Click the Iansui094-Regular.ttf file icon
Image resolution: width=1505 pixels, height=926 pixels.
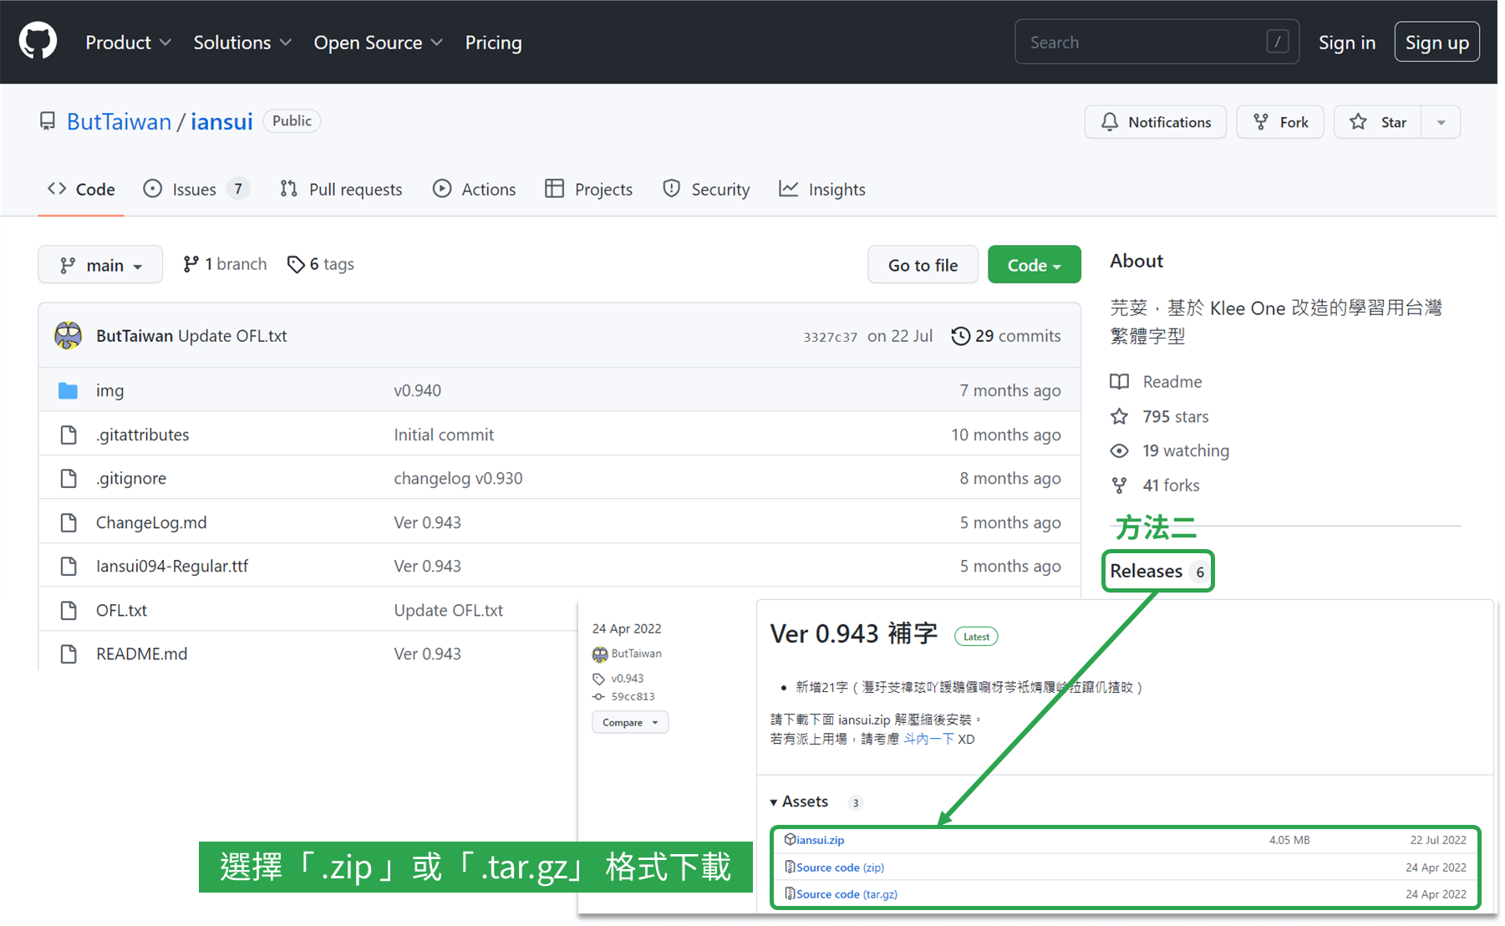click(69, 566)
